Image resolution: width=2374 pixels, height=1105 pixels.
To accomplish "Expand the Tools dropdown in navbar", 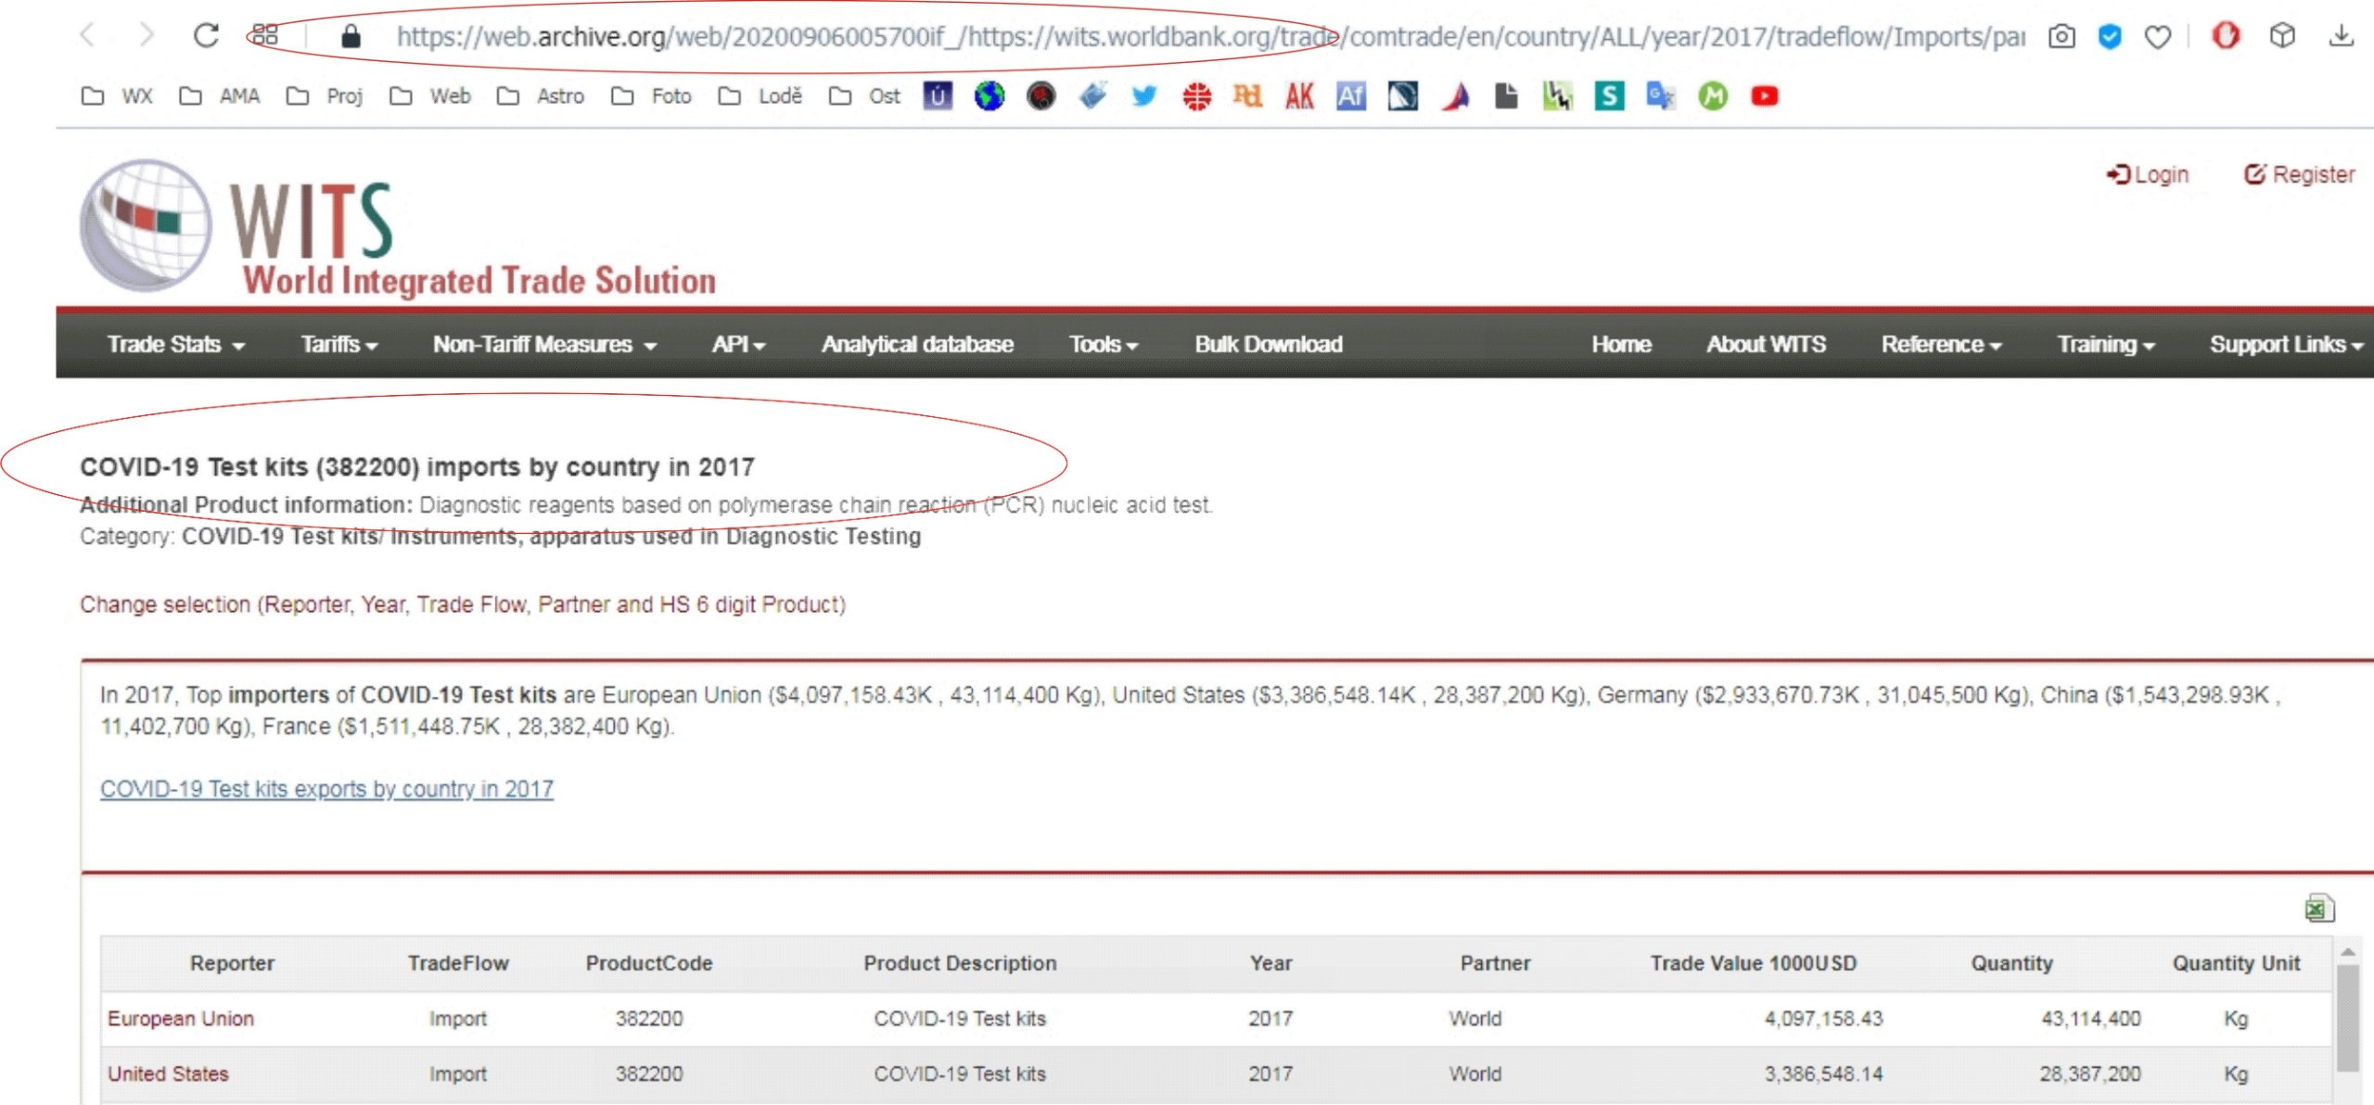I will click(1103, 344).
